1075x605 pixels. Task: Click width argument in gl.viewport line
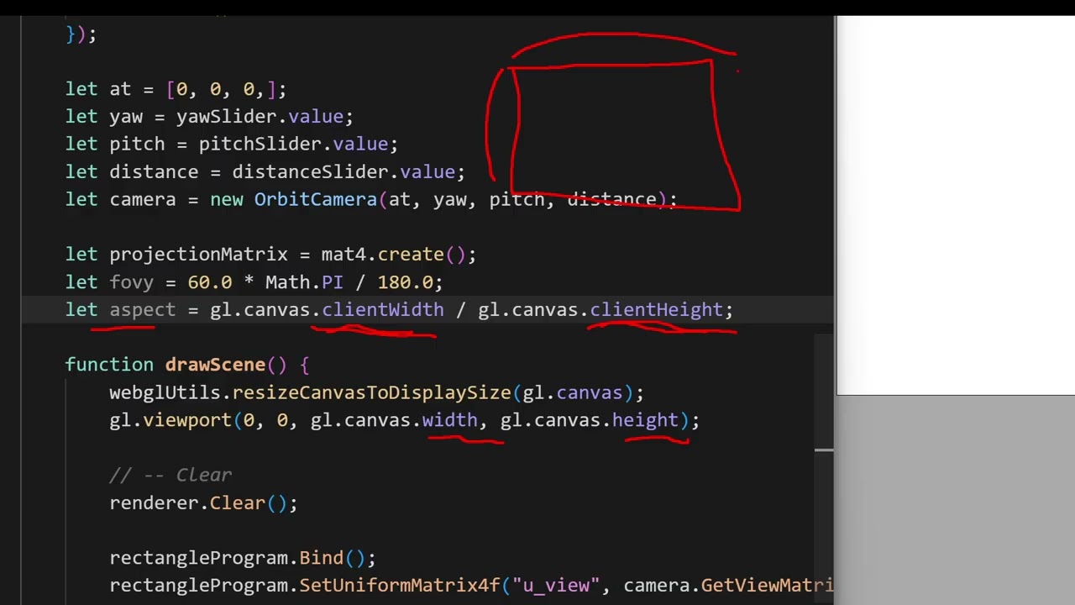[449, 420]
